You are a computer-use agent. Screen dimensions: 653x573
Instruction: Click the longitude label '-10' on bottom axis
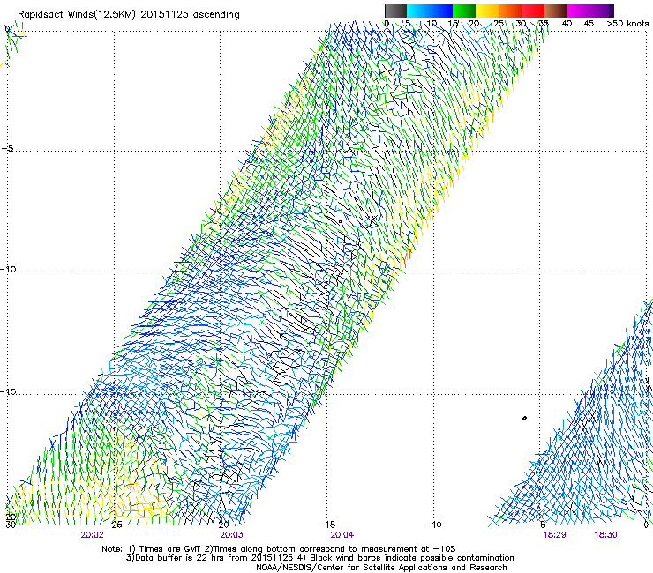pyautogui.click(x=433, y=525)
